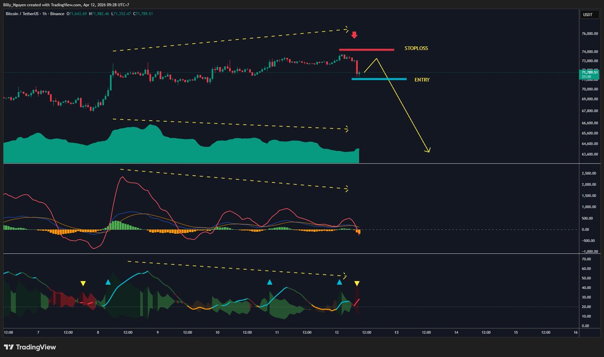
Task: Click the -1,000.00 indicator axis label
Action: (589, 252)
